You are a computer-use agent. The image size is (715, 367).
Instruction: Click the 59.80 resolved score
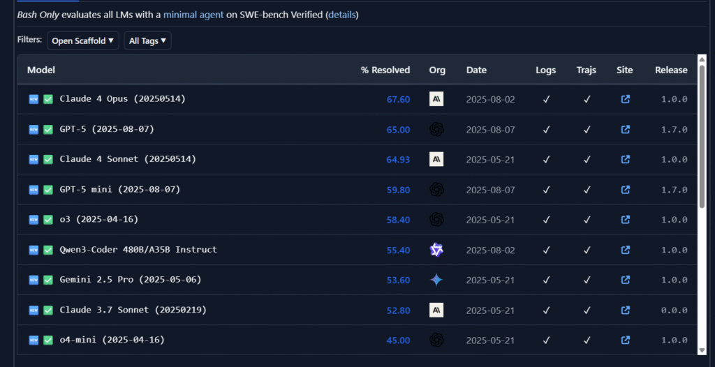click(399, 190)
